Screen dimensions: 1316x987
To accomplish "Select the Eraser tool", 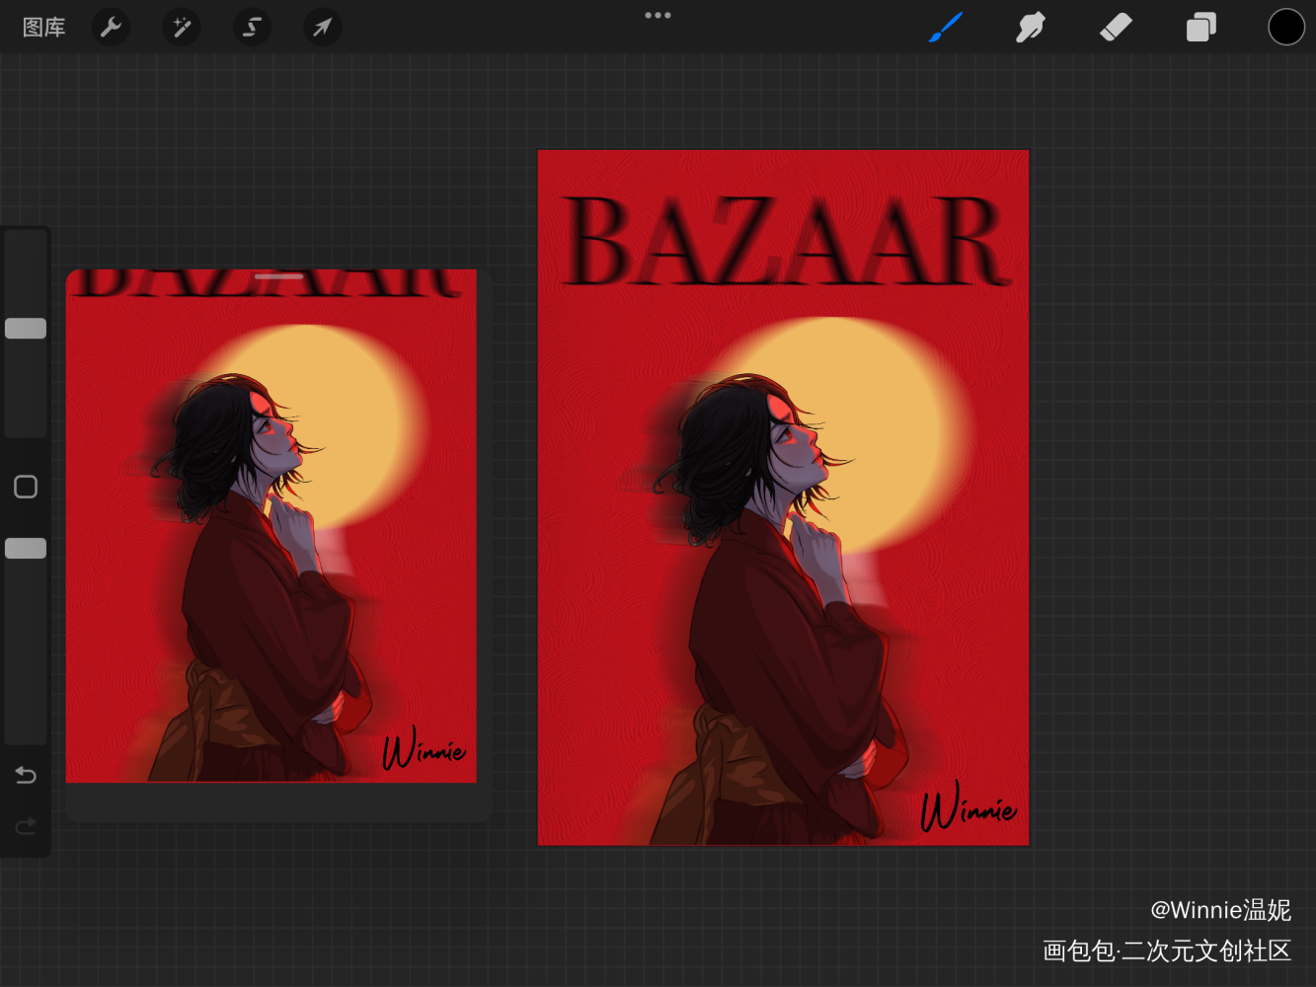I will point(1116,27).
